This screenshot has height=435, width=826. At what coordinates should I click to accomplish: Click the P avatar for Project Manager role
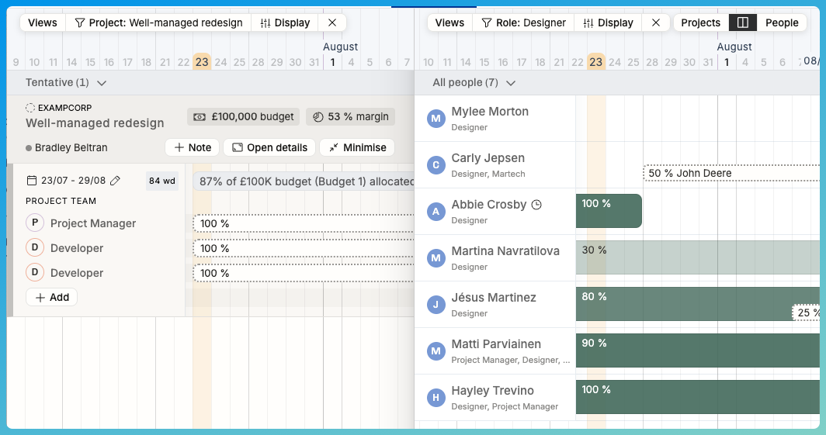(x=35, y=223)
